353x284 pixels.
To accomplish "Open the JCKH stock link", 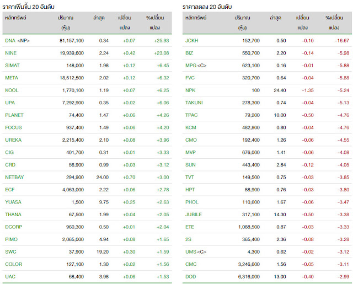I will pos(193,41).
